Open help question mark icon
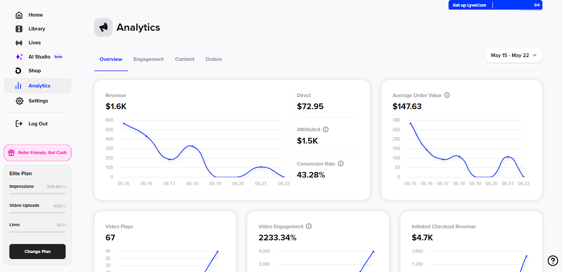This screenshot has width=563, height=272. pyautogui.click(x=552, y=261)
